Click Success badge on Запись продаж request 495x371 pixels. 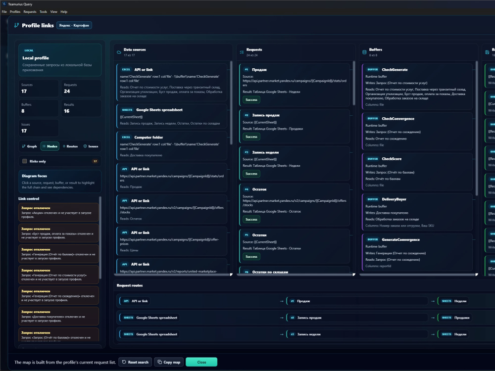(251, 137)
